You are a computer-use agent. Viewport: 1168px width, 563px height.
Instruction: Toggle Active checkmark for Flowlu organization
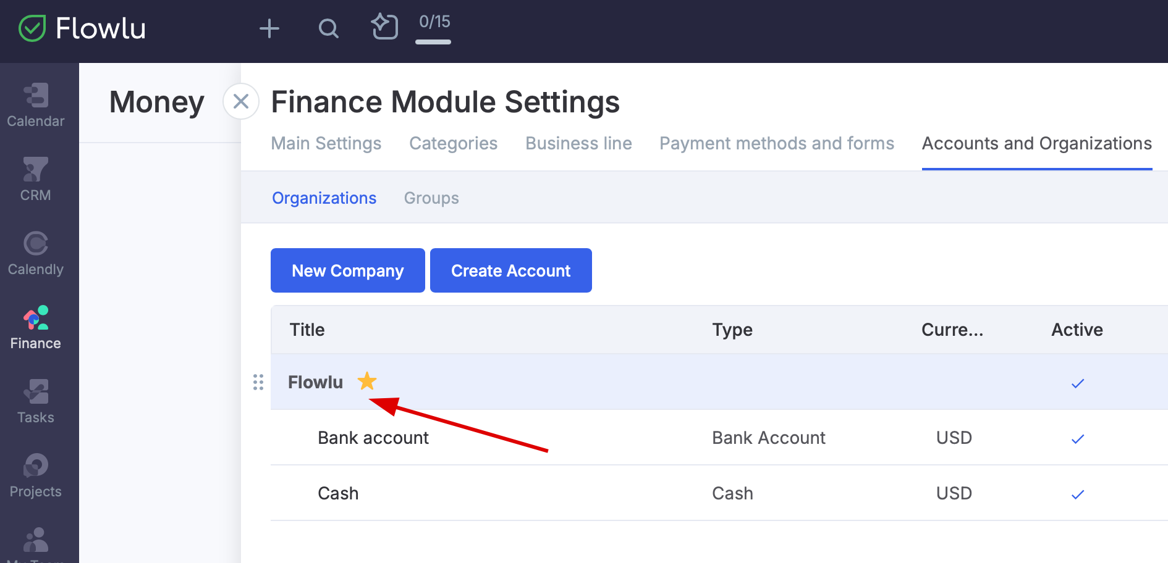click(x=1078, y=383)
